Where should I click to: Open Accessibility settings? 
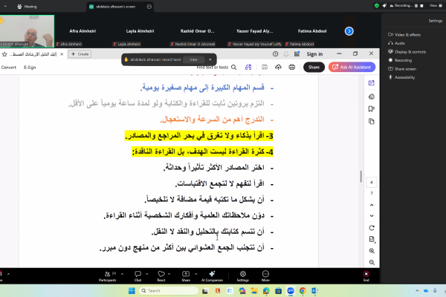(401, 77)
